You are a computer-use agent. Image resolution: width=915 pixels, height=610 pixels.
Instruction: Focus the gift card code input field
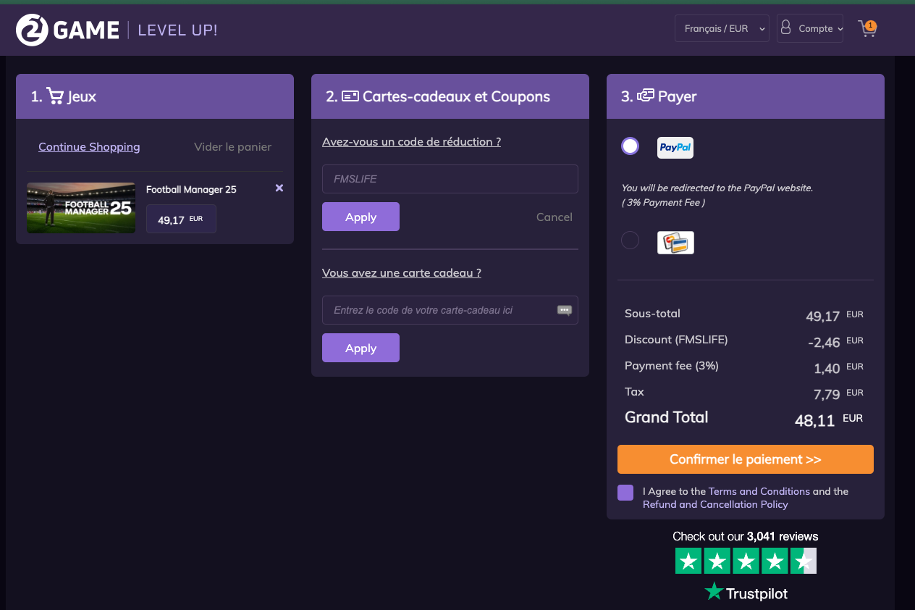450,310
